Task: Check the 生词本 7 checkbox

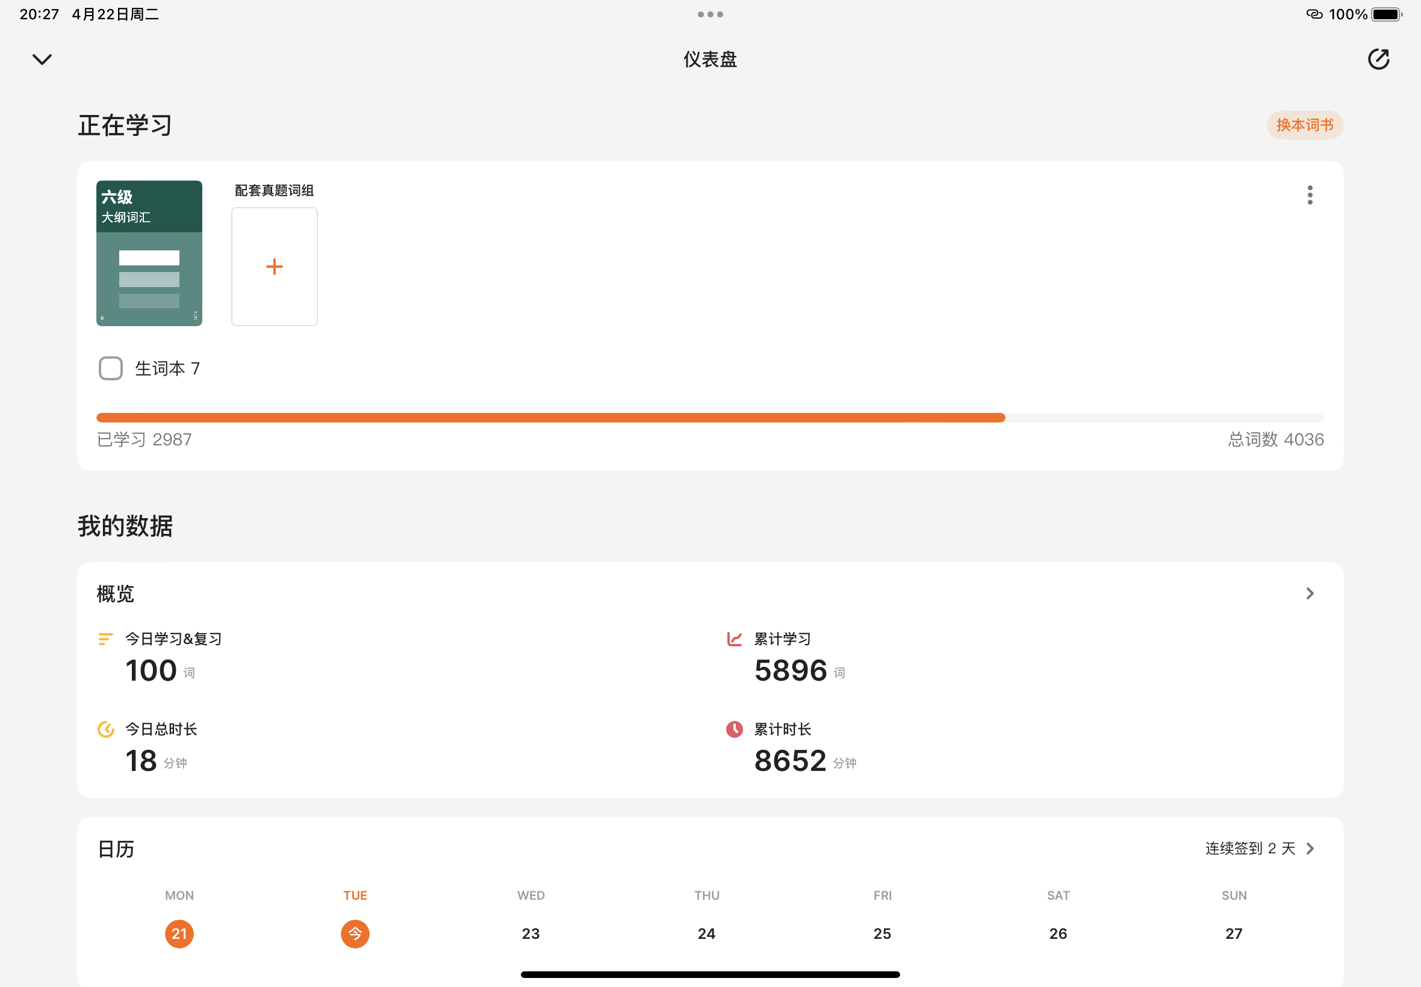Action: [111, 368]
